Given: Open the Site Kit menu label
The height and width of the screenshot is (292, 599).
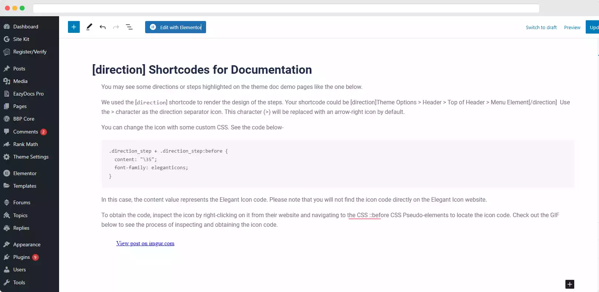Looking at the screenshot, I should [21, 39].
